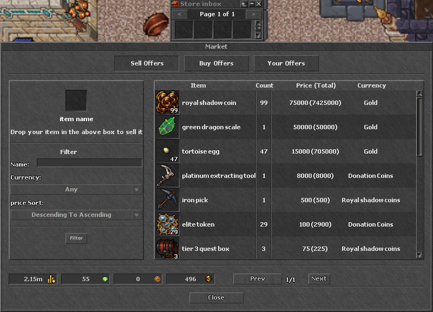Close the Market window with Close button
Viewport: 433px width, 312px height.
click(x=216, y=297)
